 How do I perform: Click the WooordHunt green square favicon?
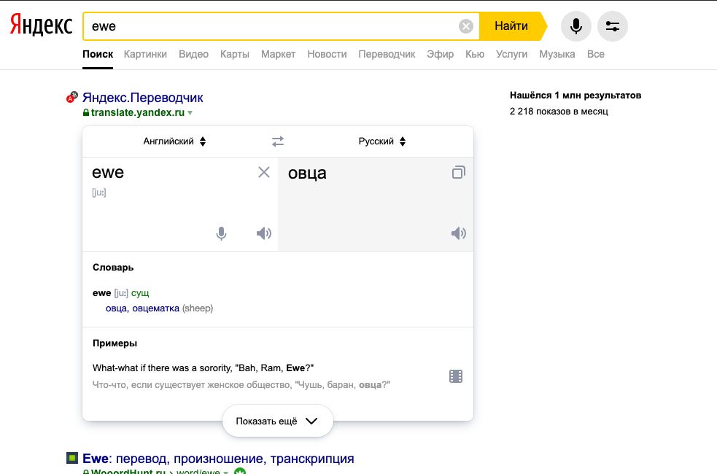coord(72,458)
